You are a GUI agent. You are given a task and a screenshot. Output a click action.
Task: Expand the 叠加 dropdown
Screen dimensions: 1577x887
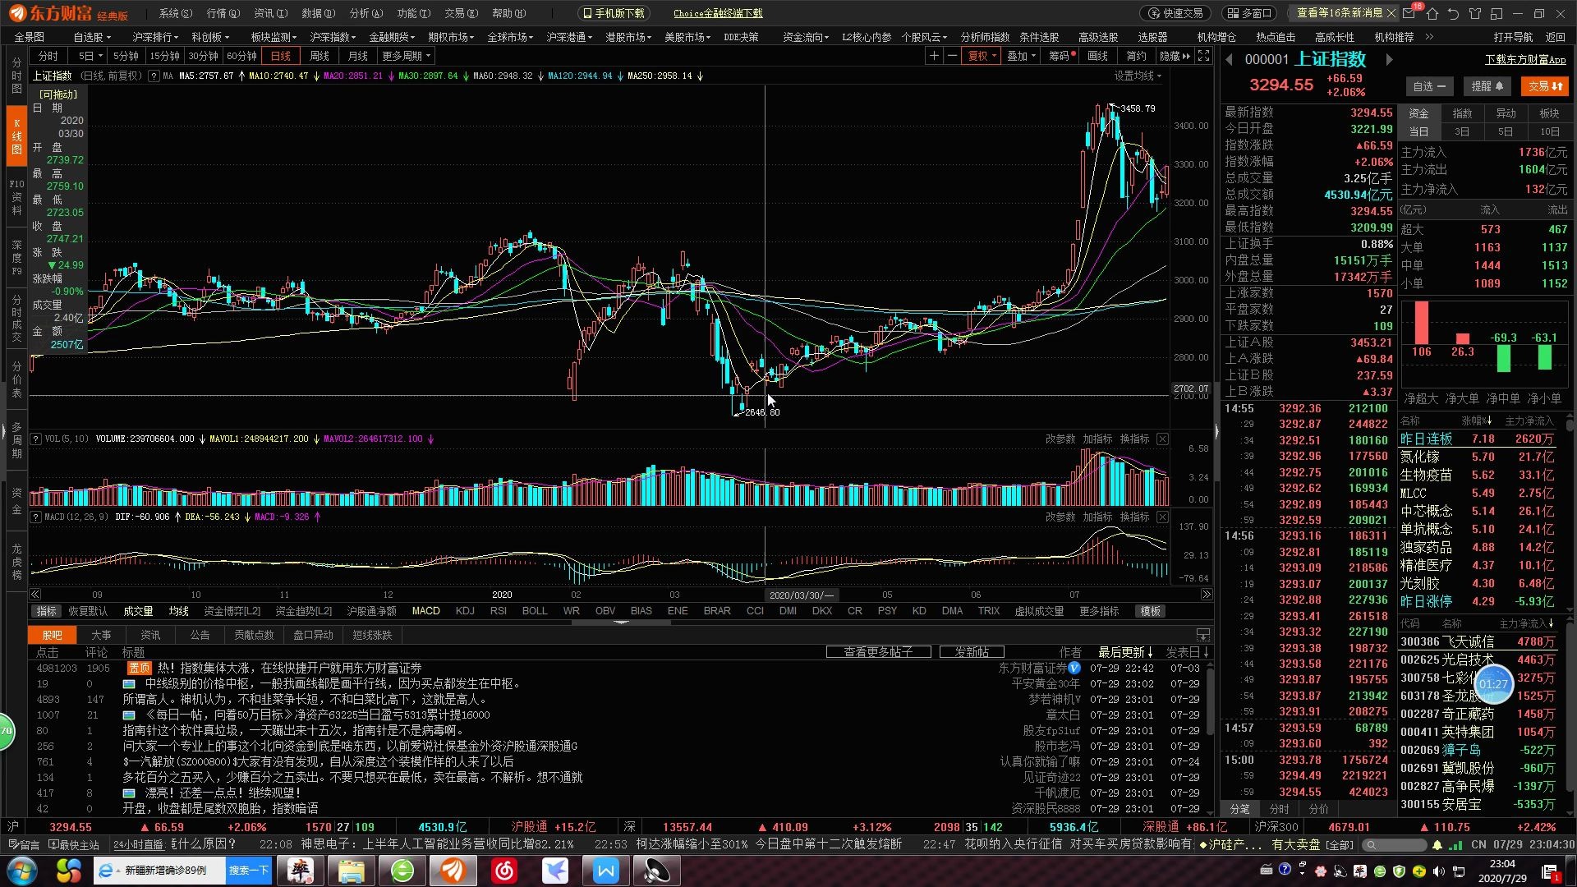tap(1021, 56)
